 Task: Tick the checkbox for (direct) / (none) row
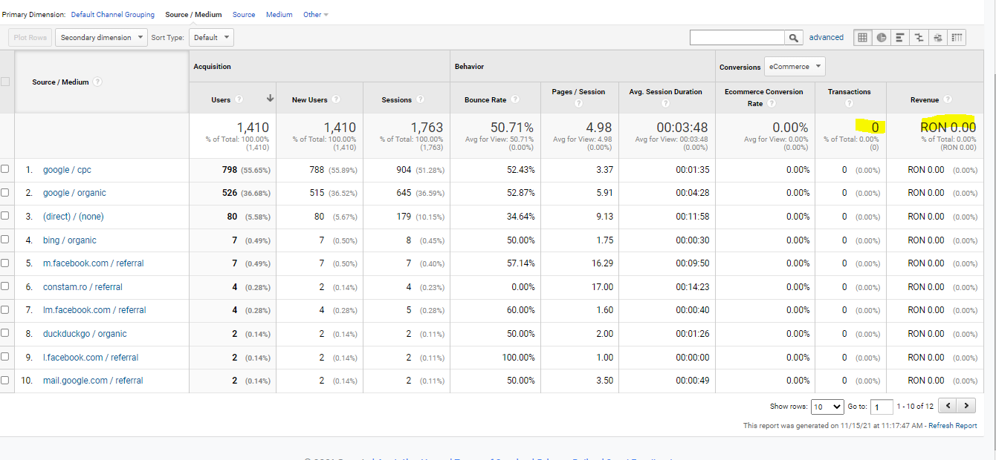(5, 216)
